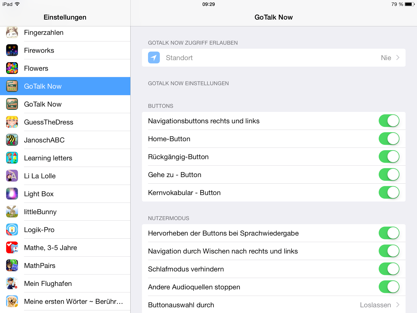Click the battery icon in status bar
Image resolution: width=417 pixels, height=313 pixels.
tap(410, 4)
